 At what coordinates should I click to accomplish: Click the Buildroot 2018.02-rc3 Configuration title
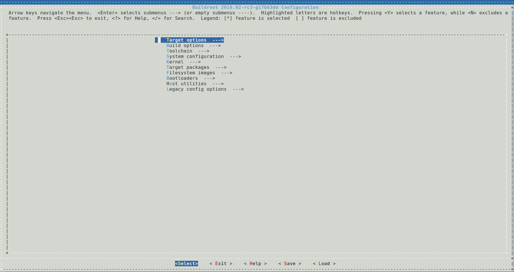[255, 7]
